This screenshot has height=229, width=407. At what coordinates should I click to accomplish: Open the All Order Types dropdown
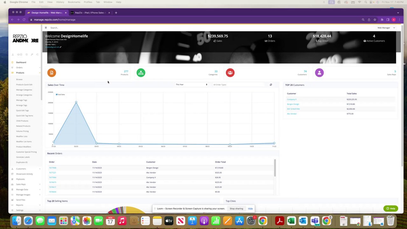click(238, 85)
